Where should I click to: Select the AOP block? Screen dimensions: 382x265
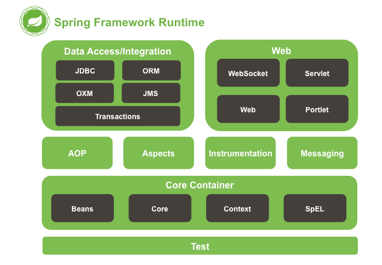(x=77, y=153)
